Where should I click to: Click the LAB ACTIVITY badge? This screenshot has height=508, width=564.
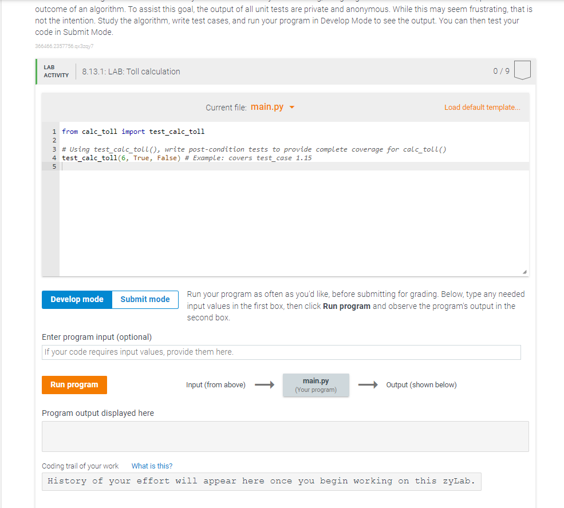57,70
